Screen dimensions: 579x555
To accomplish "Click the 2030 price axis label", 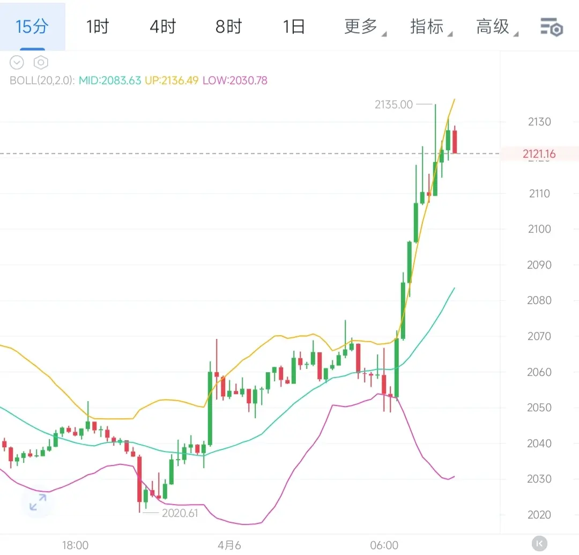I will [539, 478].
